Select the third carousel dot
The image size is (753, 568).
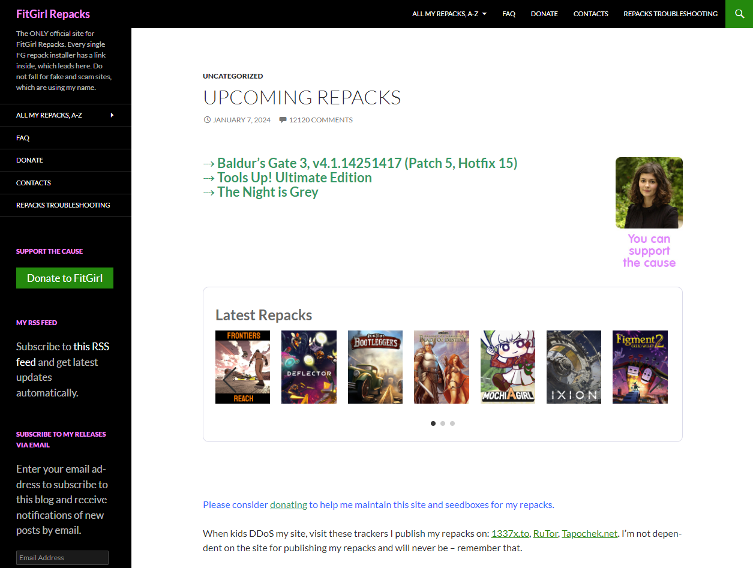452,423
